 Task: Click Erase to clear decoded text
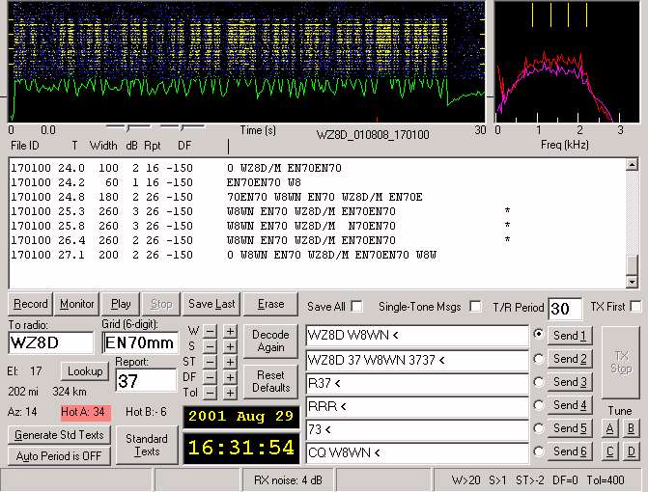[x=270, y=304]
